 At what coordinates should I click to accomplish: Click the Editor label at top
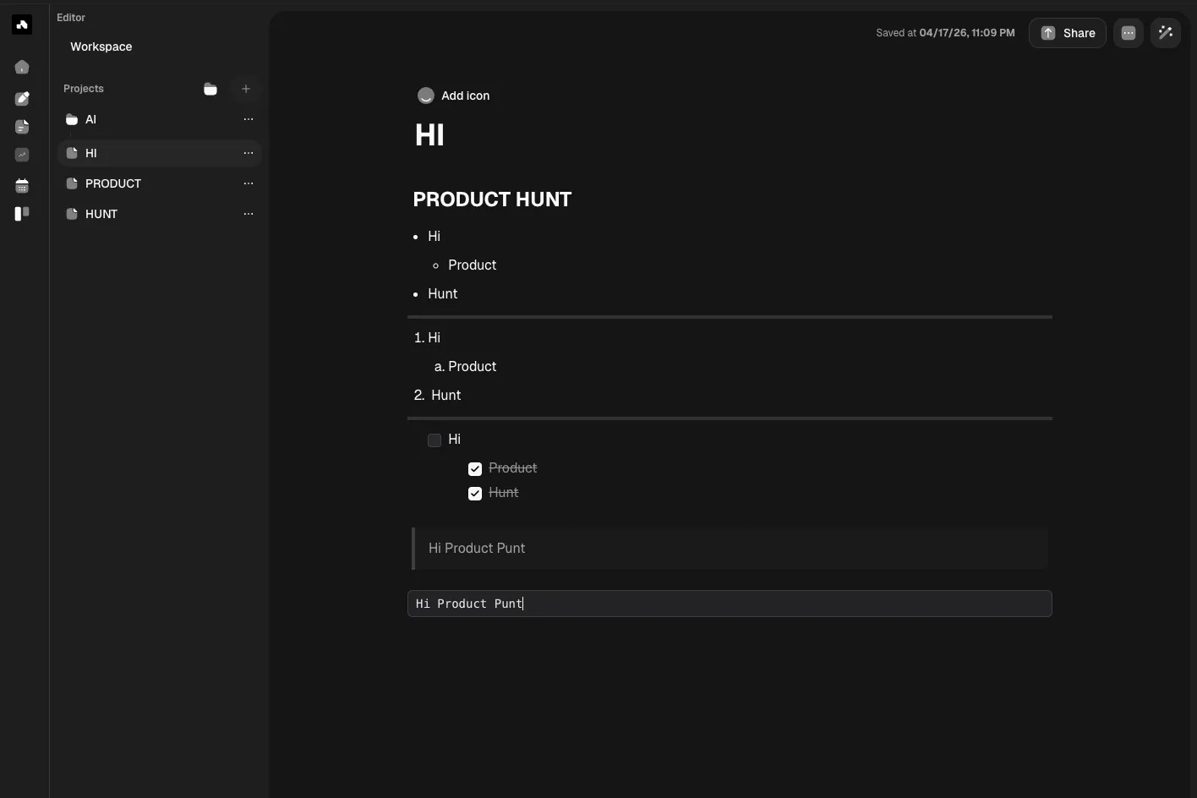(71, 18)
